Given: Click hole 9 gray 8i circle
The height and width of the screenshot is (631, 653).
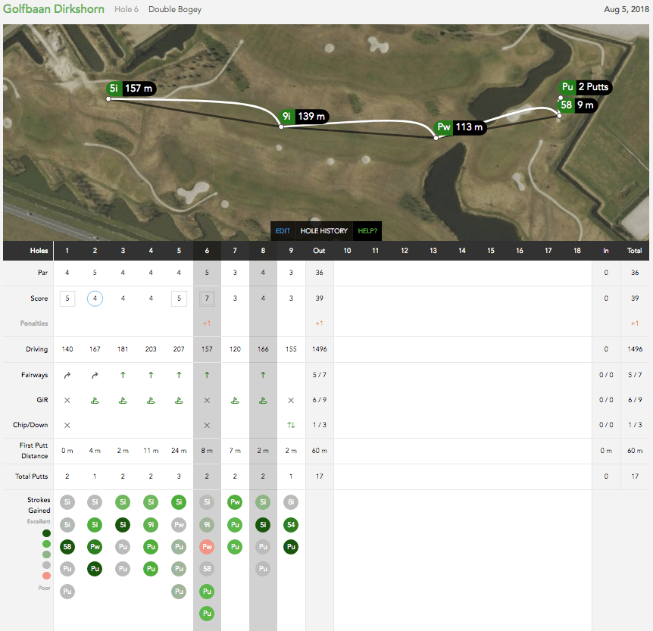Looking at the screenshot, I should [x=291, y=502].
